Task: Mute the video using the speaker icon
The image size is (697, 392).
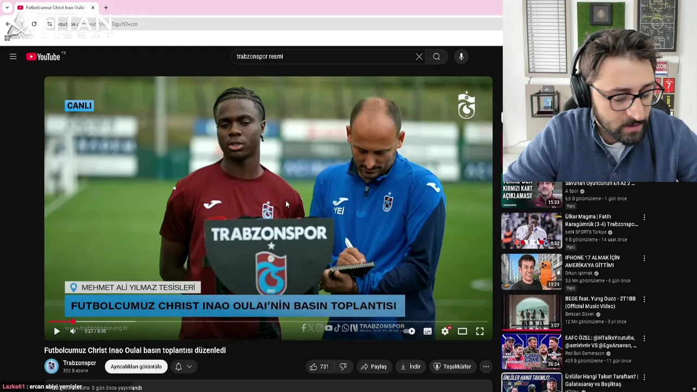Action: (73, 331)
